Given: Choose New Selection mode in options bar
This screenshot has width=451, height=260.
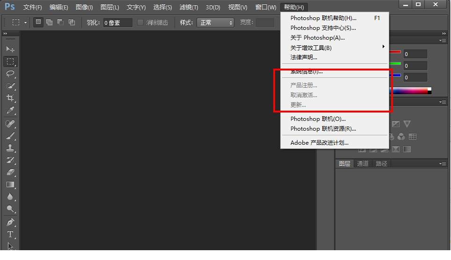Looking at the screenshot, I should [38, 22].
